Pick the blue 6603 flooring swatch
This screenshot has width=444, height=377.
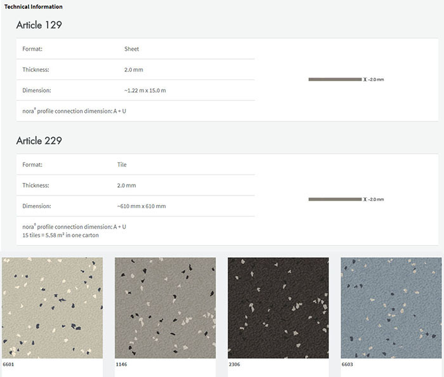391,308
